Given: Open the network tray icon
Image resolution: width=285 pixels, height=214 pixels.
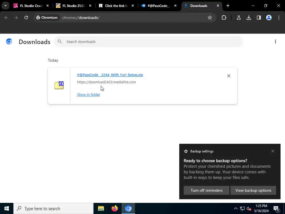Looking at the screenshot, I should coord(242,208).
